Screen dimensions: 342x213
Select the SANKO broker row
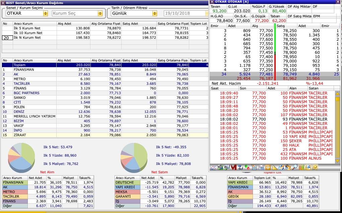105,98
